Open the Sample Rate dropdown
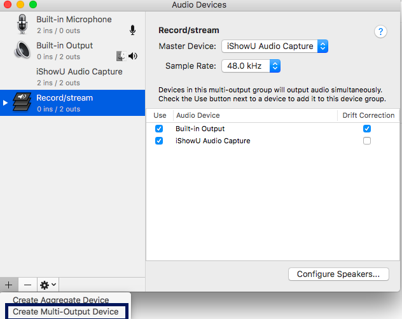 pyautogui.click(x=251, y=66)
